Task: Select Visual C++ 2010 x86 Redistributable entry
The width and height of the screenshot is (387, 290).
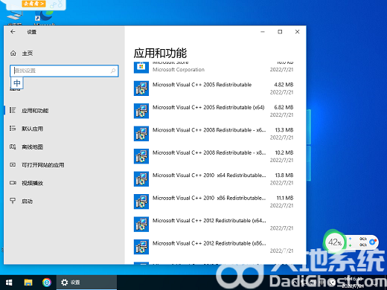Action: 209,198
